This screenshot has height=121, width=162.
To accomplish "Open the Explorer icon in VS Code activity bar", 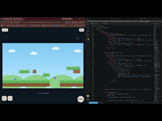I will 88,24.
